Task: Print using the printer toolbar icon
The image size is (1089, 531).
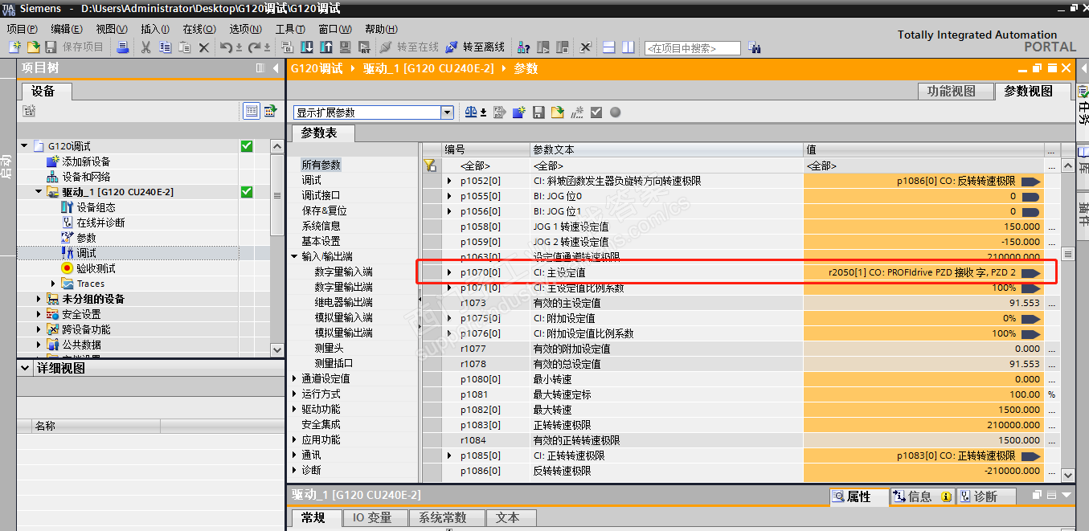Action: (123, 47)
